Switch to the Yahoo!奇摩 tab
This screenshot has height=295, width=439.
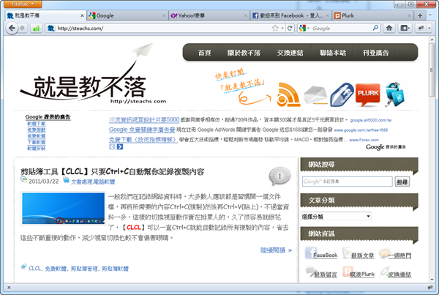tap(209, 15)
